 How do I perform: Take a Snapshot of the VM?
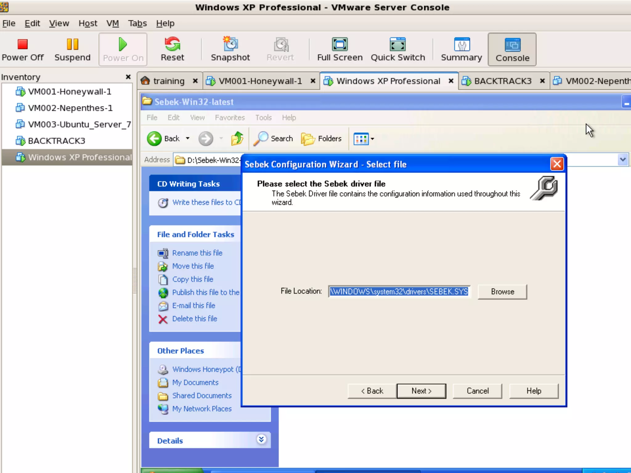(x=230, y=49)
